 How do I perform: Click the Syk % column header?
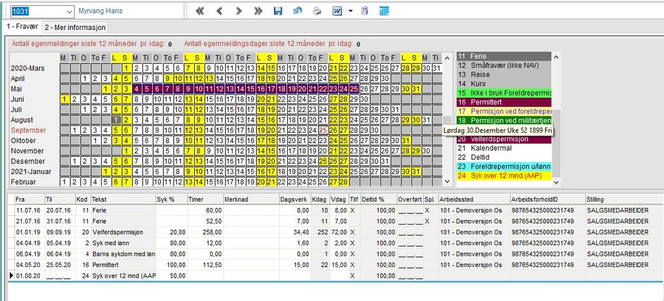coord(171,199)
